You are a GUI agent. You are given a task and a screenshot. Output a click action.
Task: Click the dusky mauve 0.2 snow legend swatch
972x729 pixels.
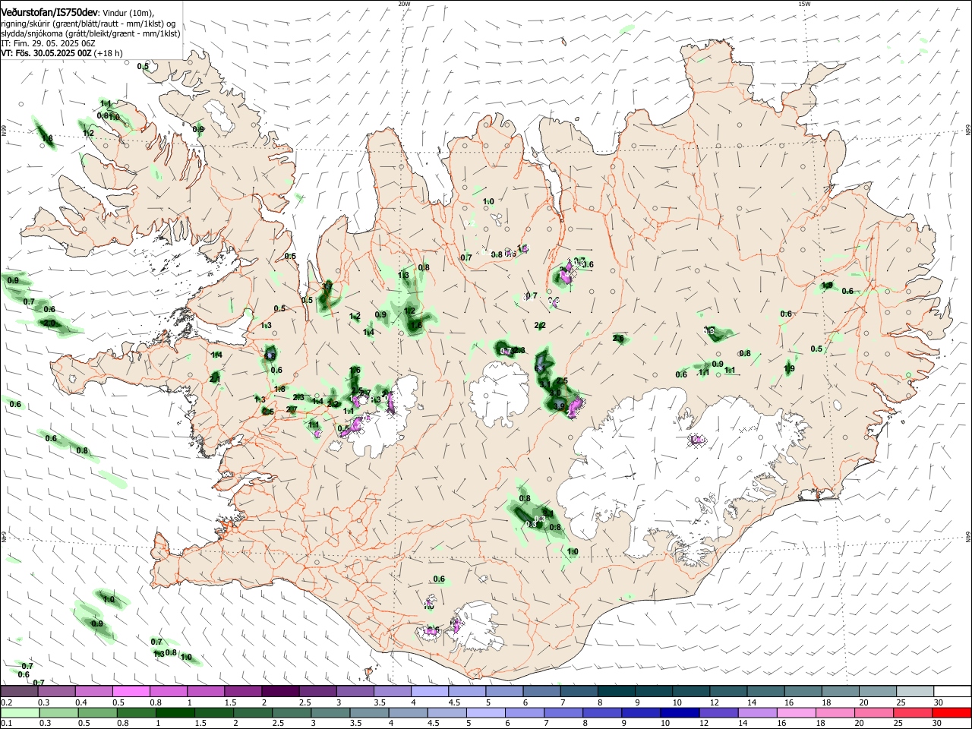19,692
